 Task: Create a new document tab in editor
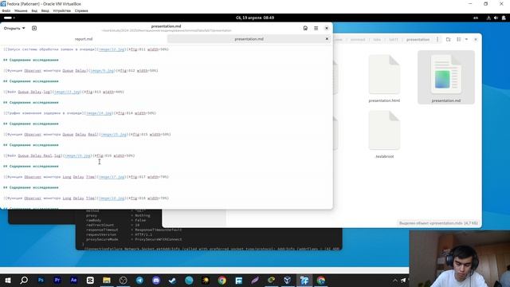tap(34, 29)
